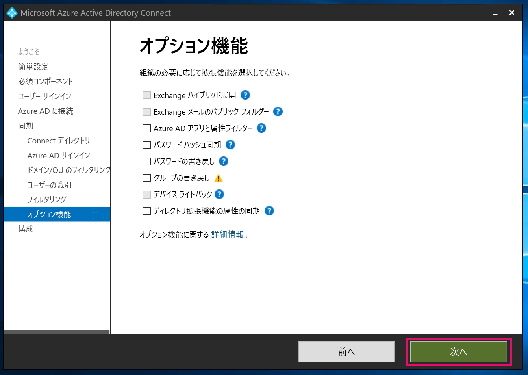The image size is (528, 375).
Task: Open help for Azure AD アプリと属性フィルター
Action: pos(261,128)
